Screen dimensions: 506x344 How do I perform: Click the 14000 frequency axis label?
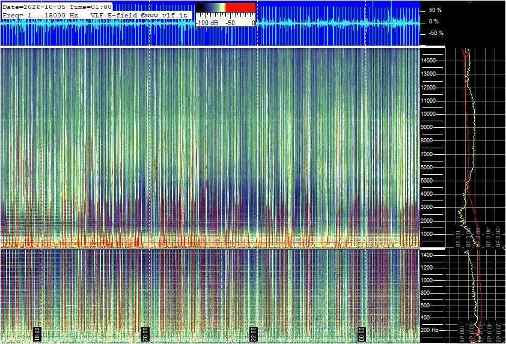point(428,61)
